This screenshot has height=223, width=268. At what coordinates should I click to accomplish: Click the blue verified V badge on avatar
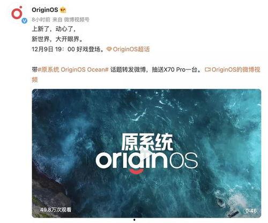(25, 21)
